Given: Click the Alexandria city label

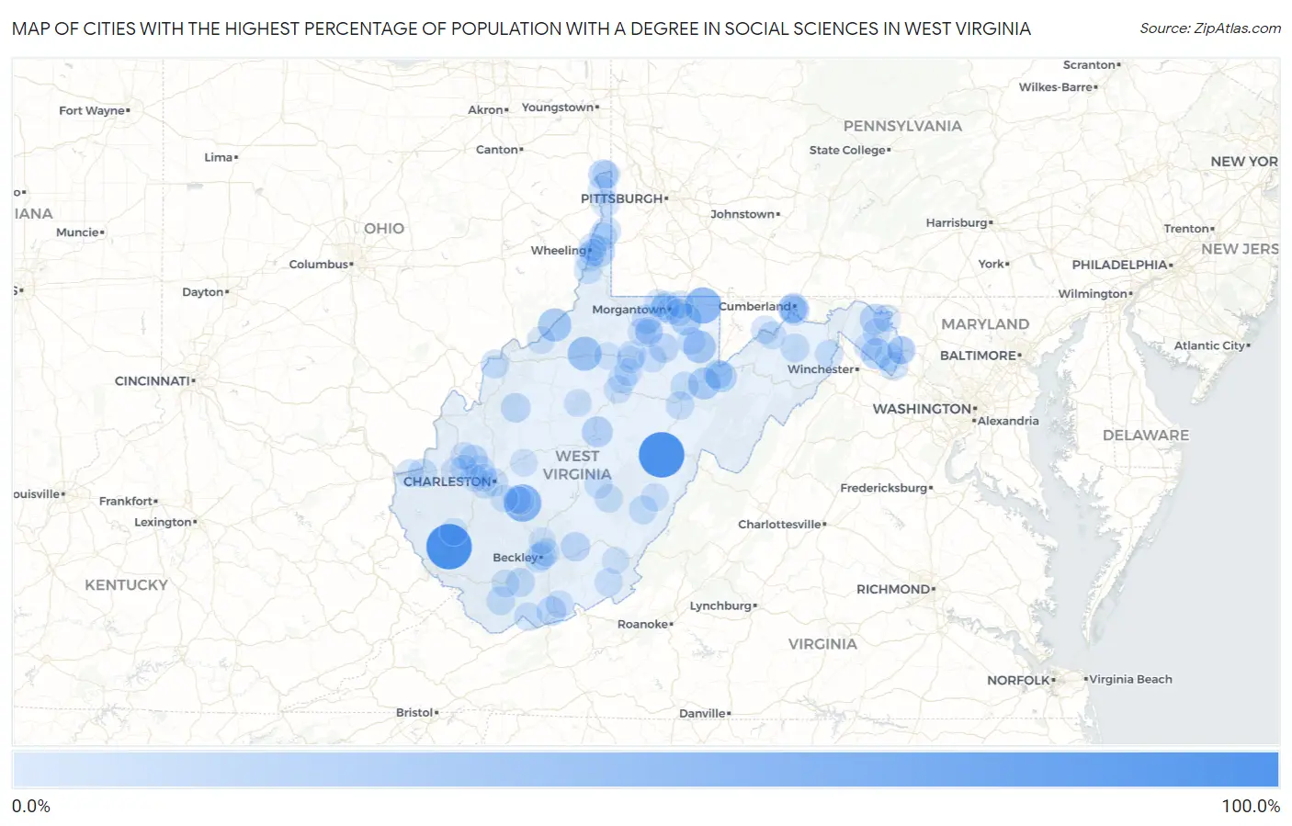Looking at the screenshot, I should 1008,422.
